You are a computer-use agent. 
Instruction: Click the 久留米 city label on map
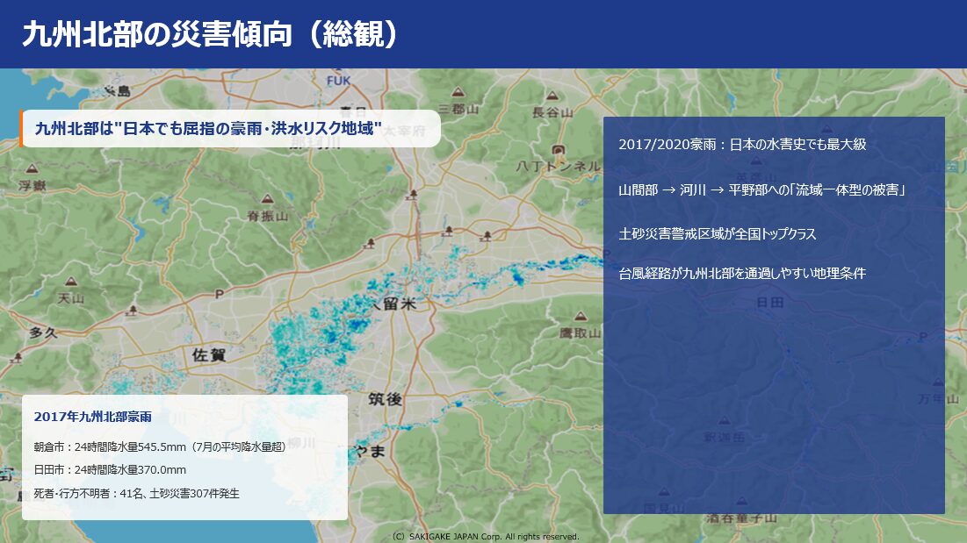pos(392,303)
